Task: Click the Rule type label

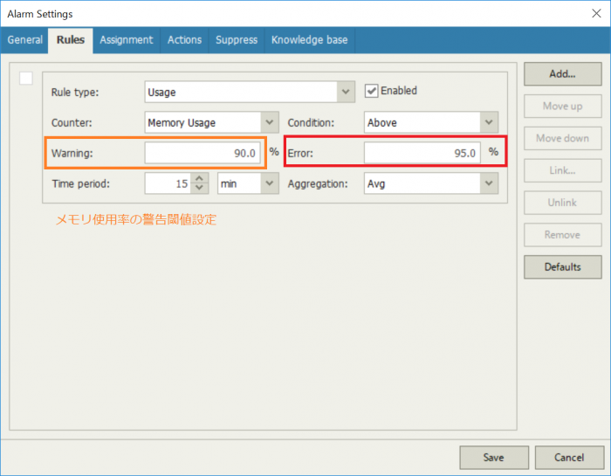Action: tap(75, 93)
